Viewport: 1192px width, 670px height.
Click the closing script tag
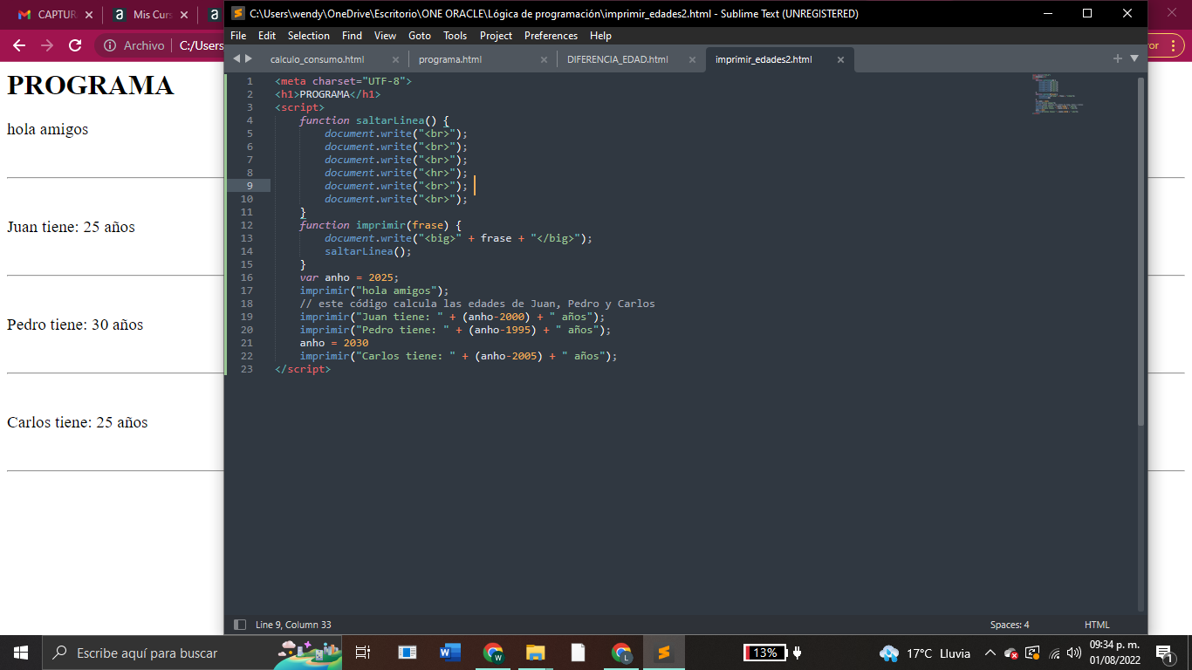point(303,369)
